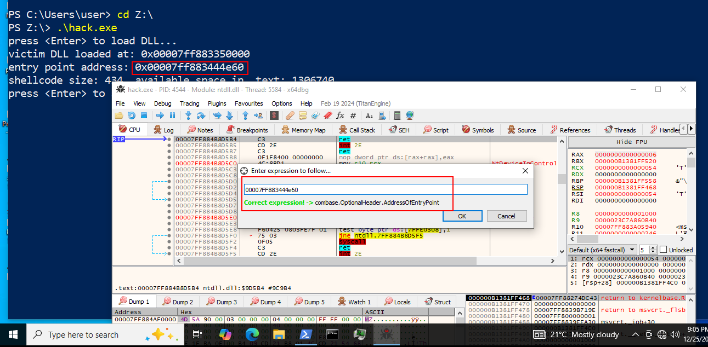Viewport: 708px width, 347px height.
Task: Click the Open file folder icon in x64dbg toolbar
Action: click(119, 115)
